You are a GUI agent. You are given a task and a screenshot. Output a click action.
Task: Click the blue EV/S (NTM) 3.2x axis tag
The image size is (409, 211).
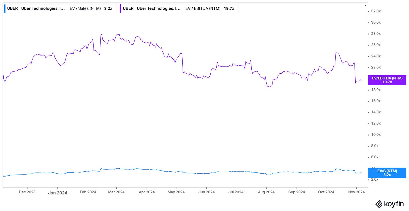click(387, 173)
